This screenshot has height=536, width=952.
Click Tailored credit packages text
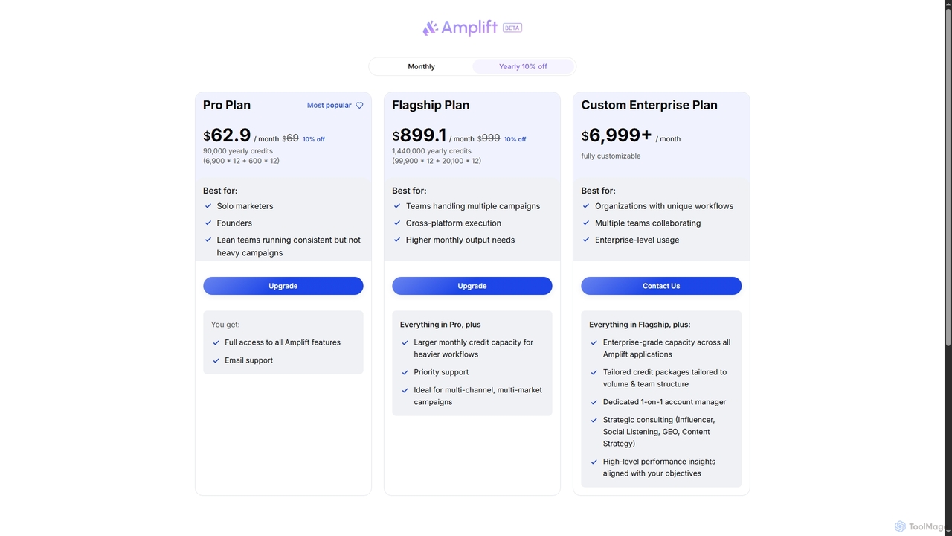(x=665, y=378)
